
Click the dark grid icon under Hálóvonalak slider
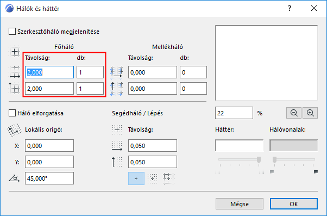(x=316, y=172)
